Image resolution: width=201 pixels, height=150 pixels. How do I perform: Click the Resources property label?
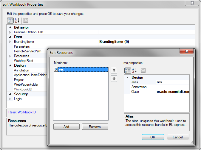[x=21, y=56]
